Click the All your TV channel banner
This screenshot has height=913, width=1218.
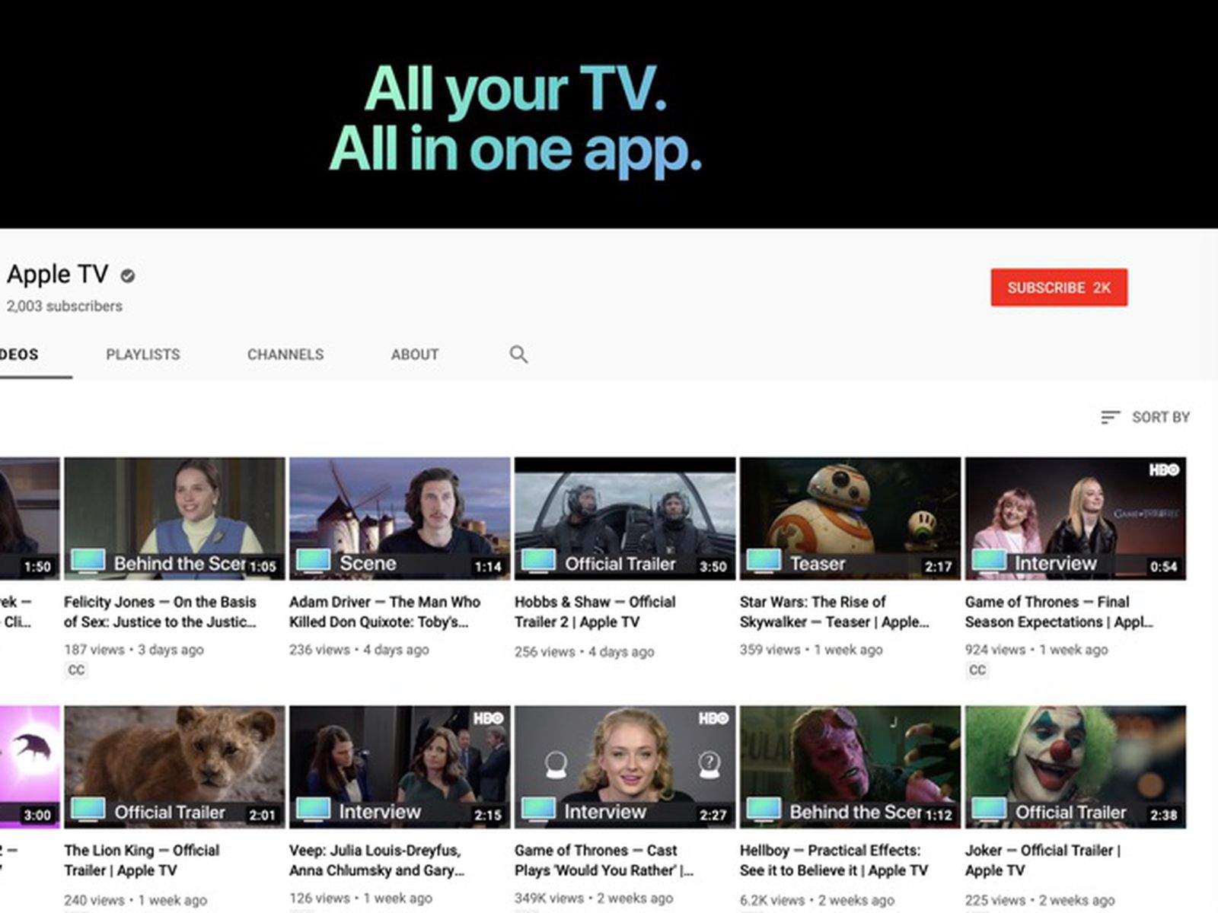pos(515,118)
